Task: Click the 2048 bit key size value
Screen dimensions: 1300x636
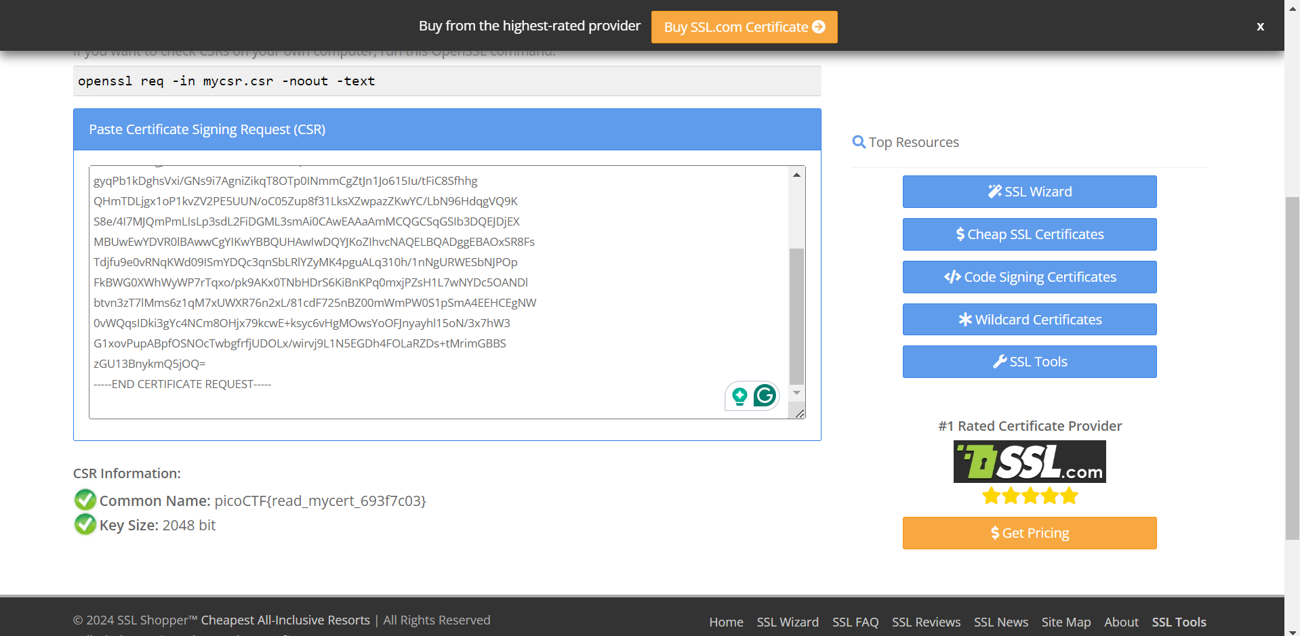Action: coord(189,526)
